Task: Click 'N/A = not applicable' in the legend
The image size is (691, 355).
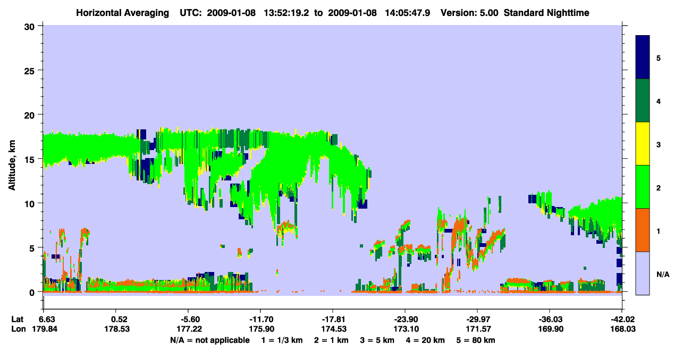Action: click(210, 340)
